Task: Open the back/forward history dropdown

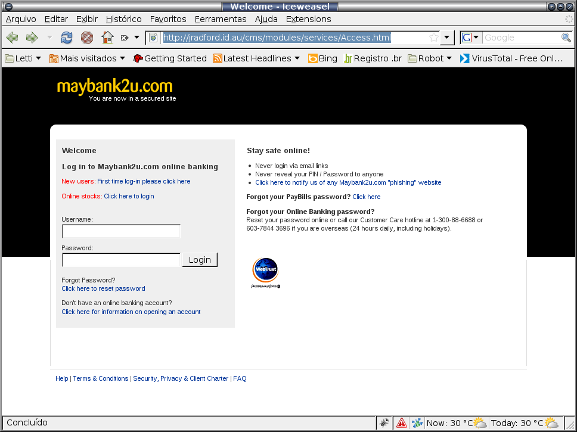Action: pyautogui.click(x=49, y=38)
